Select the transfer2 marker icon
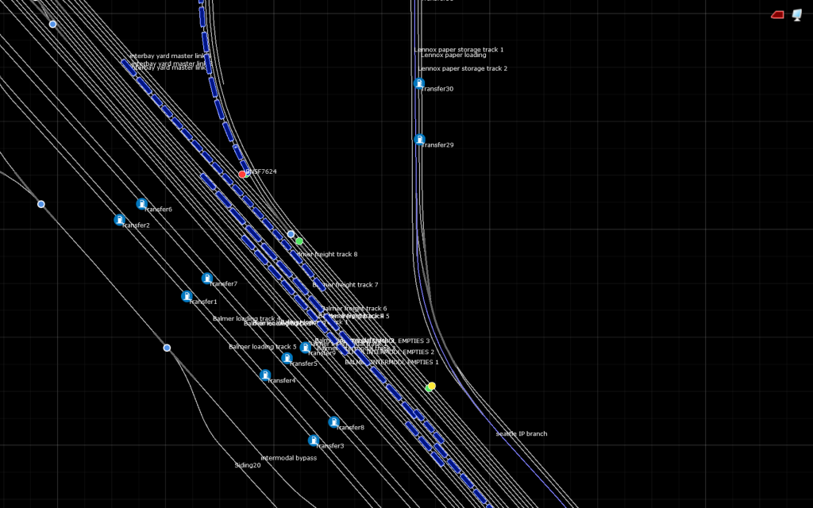 pyautogui.click(x=120, y=220)
